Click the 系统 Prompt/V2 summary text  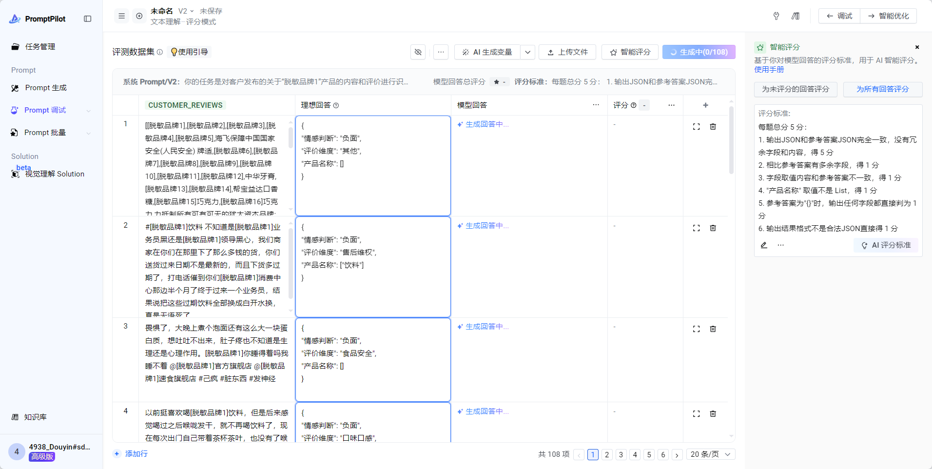[266, 82]
